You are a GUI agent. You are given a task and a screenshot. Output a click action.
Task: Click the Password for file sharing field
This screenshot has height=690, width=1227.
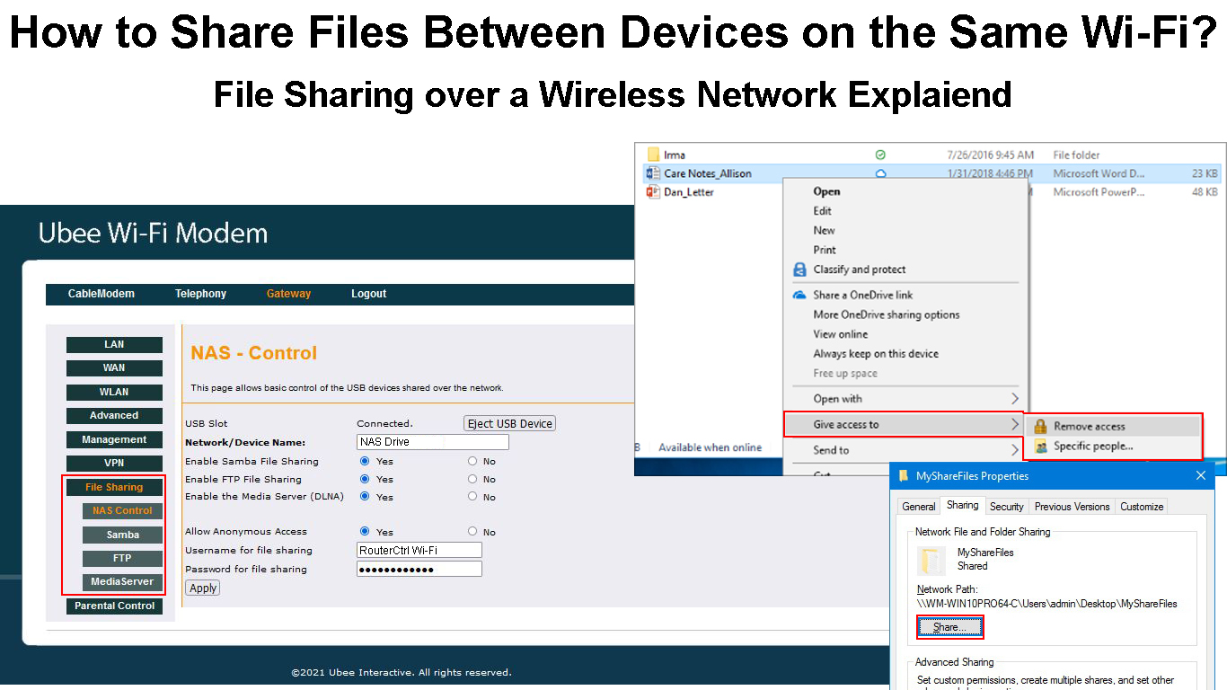tap(419, 569)
